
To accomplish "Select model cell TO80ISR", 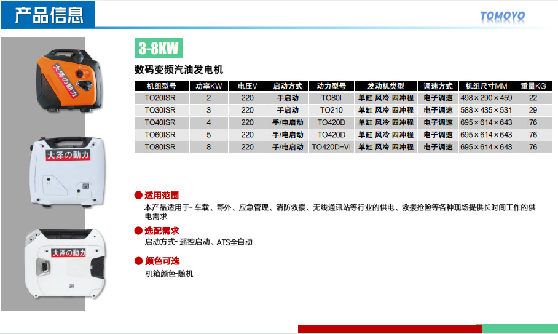I will point(160,147).
